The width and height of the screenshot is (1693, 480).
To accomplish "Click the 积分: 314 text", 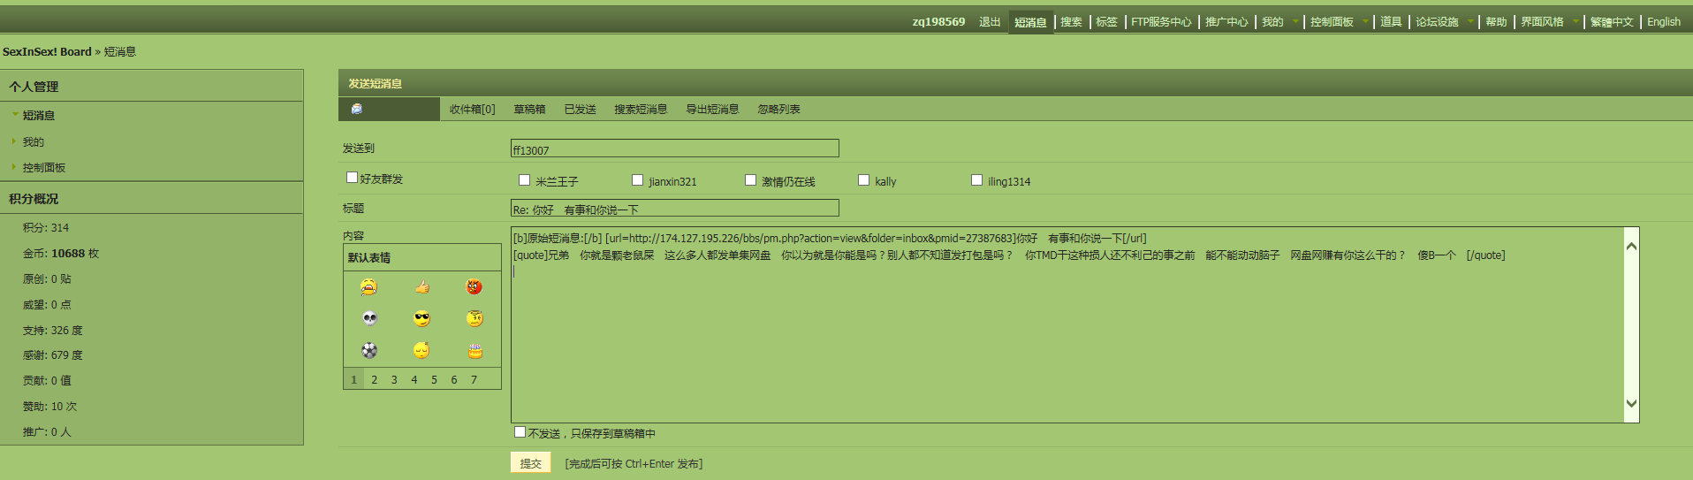I will tap(46, 228).
